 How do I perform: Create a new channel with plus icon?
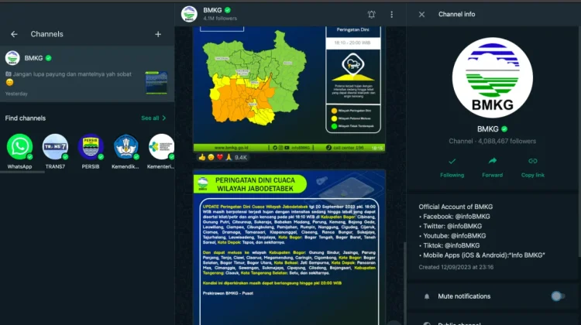(x=158, y=34)
